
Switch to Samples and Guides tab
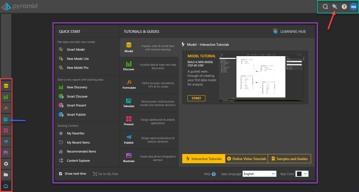289,159
